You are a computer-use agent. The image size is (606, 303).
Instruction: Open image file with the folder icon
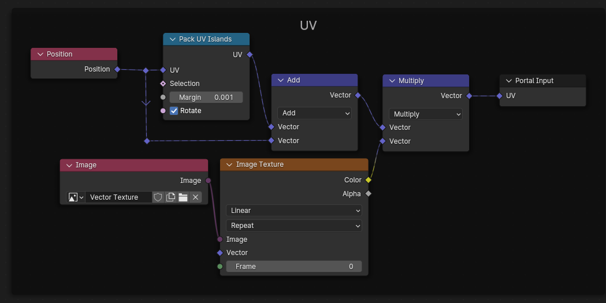(x=183, y=197)
